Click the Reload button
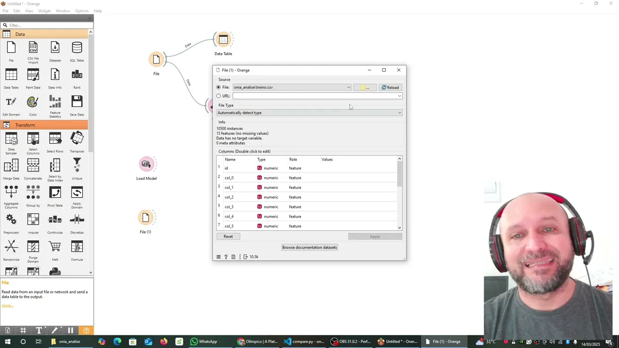This screenshot has height=348, width=619. pos(390,87)
